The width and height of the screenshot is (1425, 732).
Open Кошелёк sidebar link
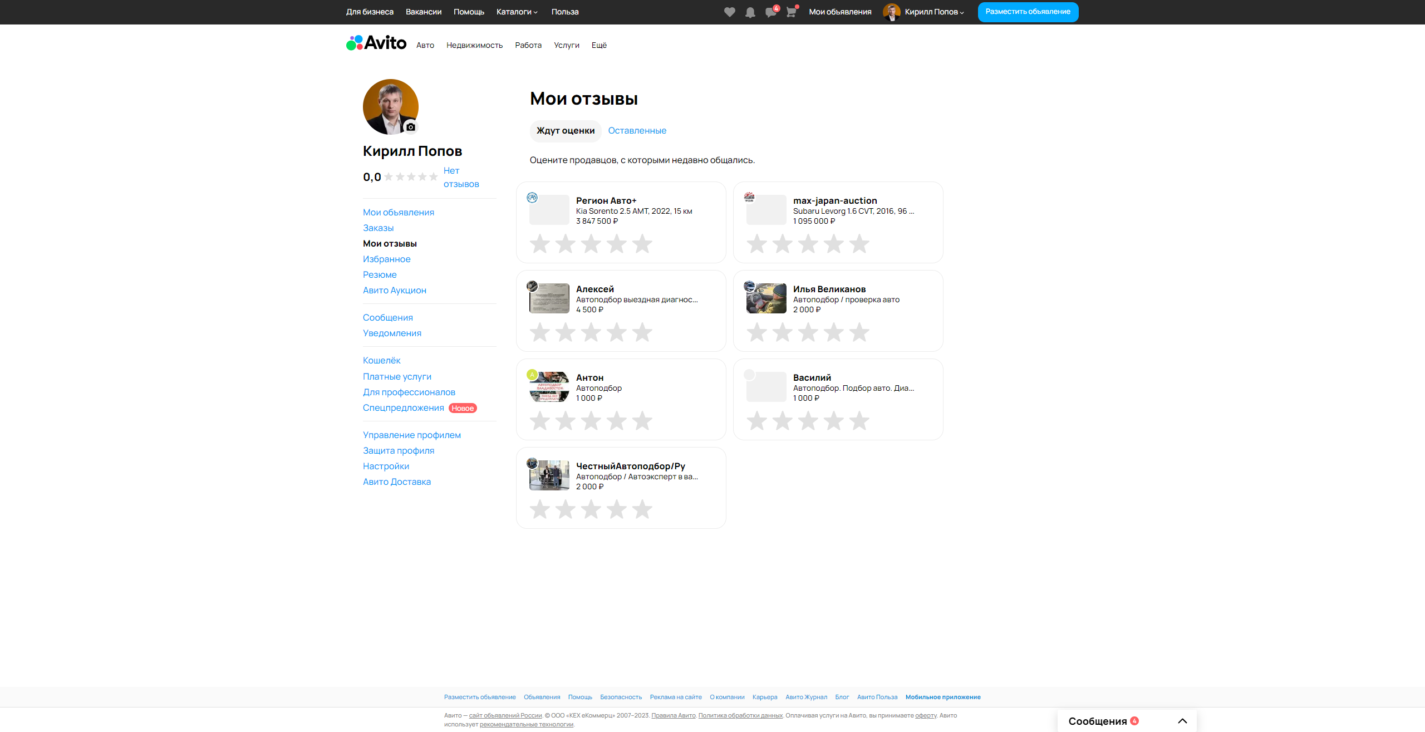click(x=381, y=360)
